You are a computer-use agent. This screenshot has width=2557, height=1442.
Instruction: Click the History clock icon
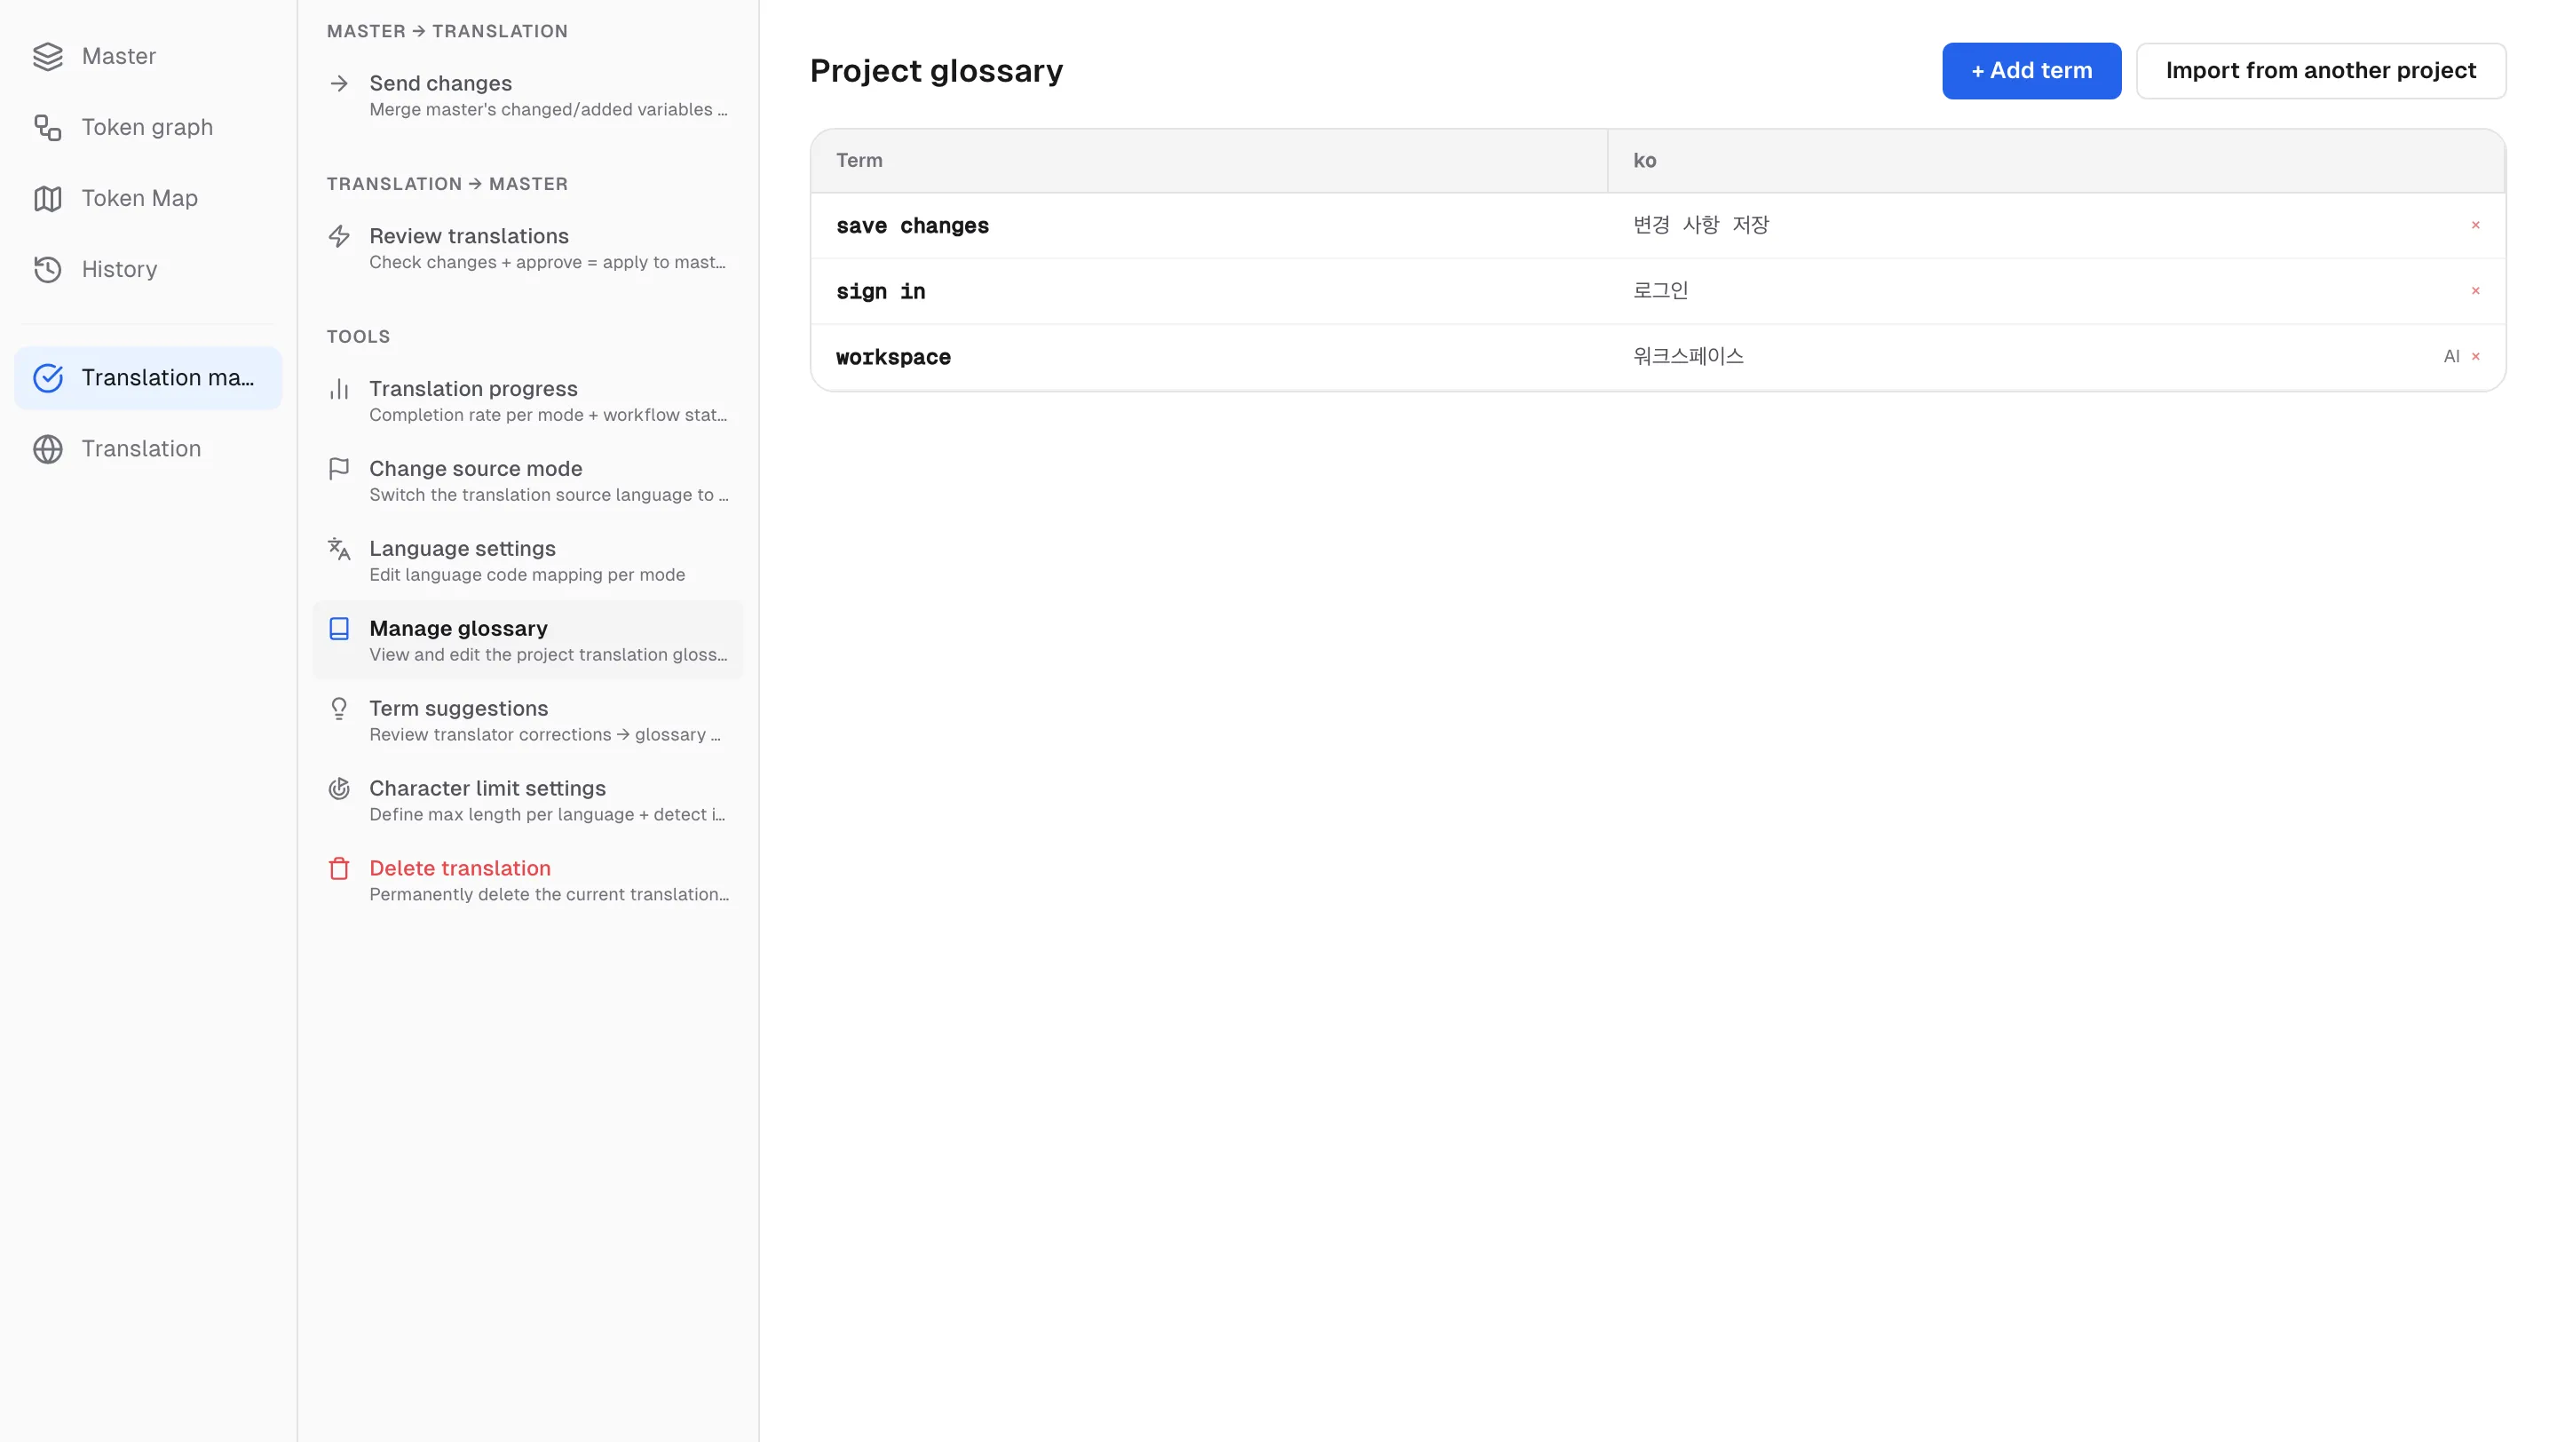tap(48, 269)
